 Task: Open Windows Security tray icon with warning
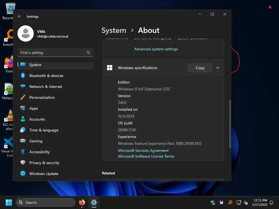(213, 202)
